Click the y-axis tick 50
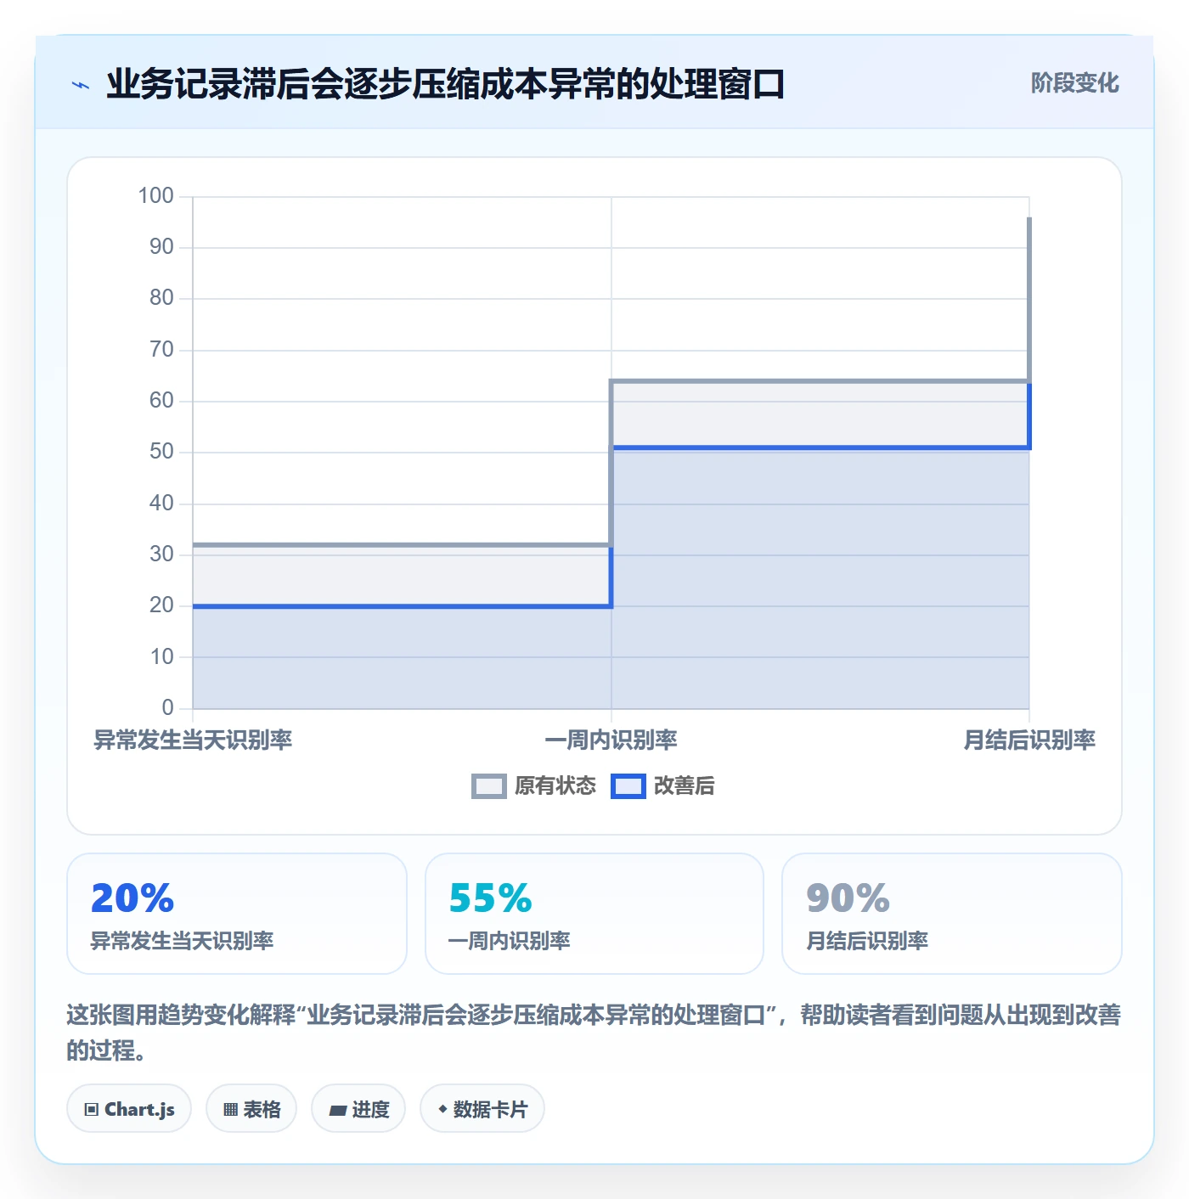Viewport: 1189px width, 1199px height. coord(161,452)
